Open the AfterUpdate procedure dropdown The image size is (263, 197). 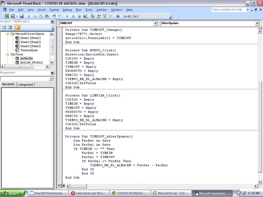click(x=257, y=23)
